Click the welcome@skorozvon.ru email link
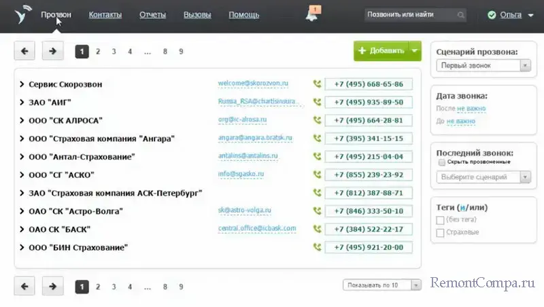544x307 pixels. point(254,84)
